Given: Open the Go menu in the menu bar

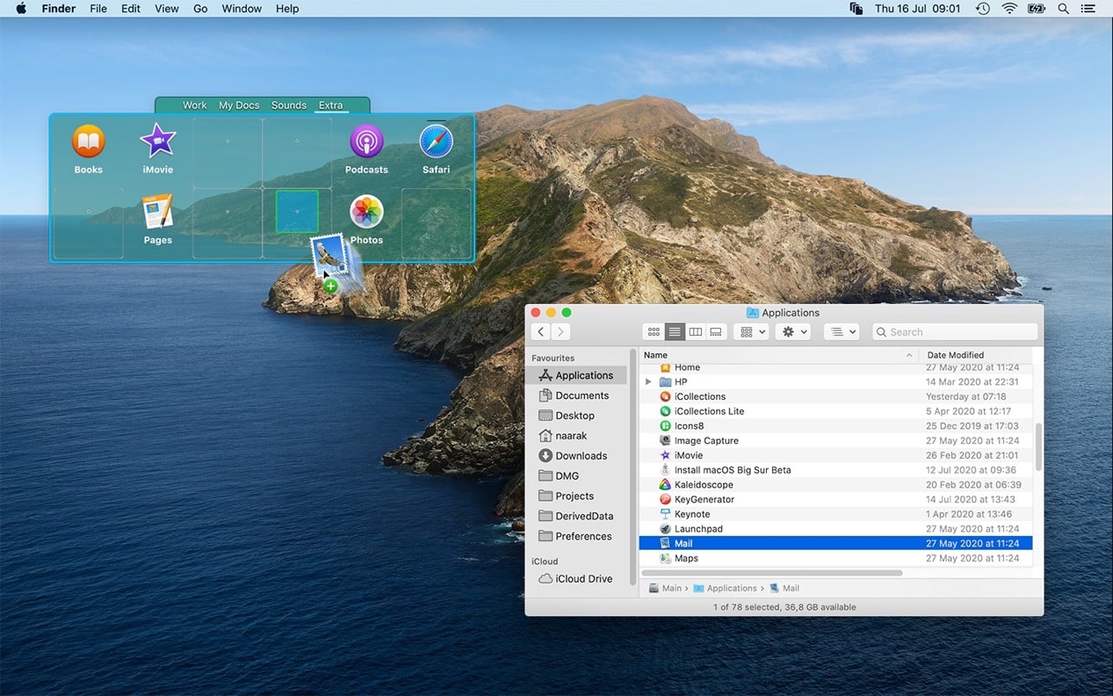Looking at the screenshot, I should (x=200, y=9).
